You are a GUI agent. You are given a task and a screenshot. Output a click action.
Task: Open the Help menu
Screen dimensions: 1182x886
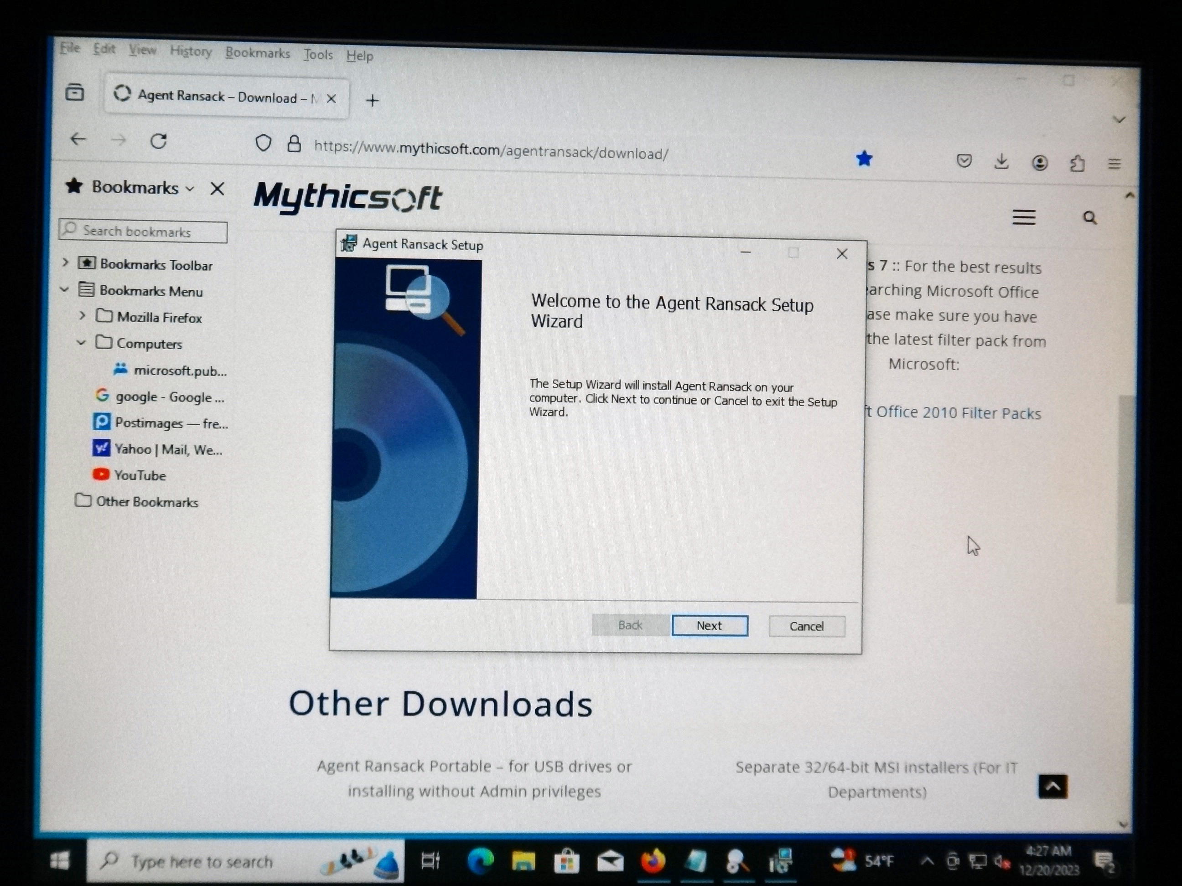click(360, 56)
